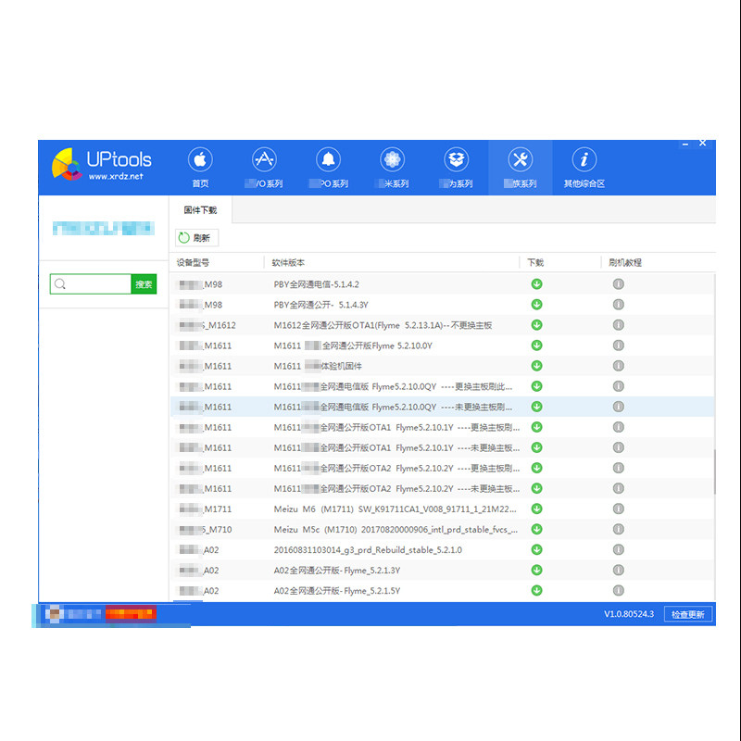
Task: Open the 米系列 section with flower icon
Action: coord(392,168)
